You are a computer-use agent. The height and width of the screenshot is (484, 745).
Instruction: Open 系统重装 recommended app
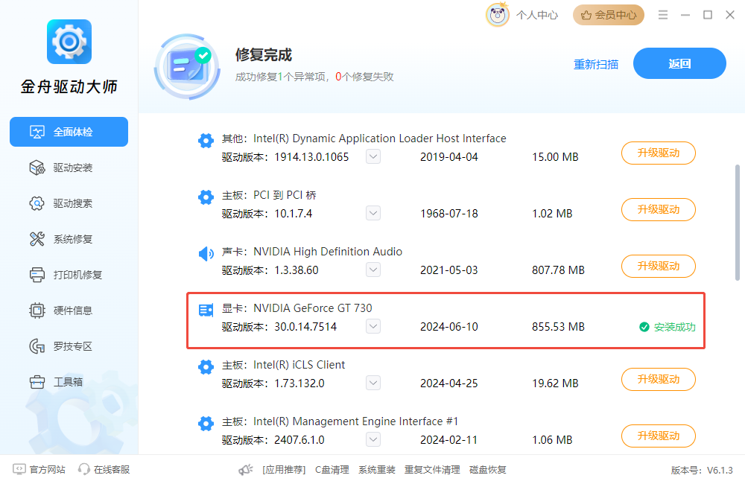(377, 470)
